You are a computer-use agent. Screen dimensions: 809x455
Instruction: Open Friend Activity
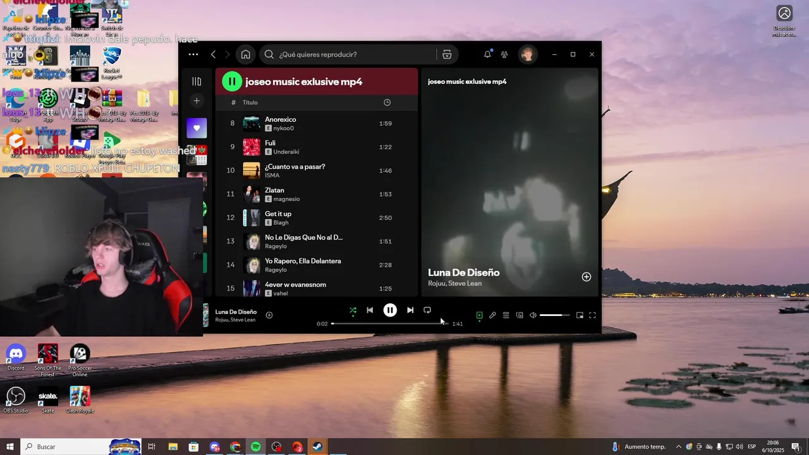pyautogui.click(x=504, y=54)
